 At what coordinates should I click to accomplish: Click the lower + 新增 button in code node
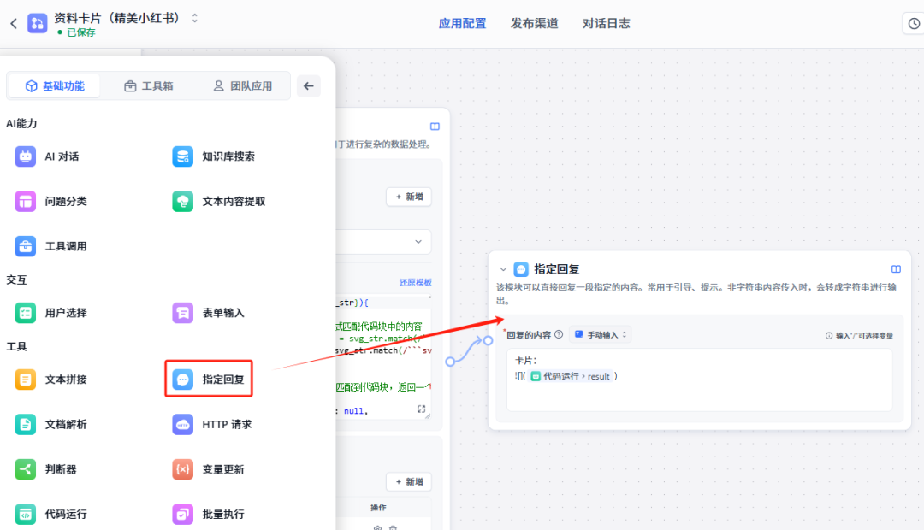[409, 482]
